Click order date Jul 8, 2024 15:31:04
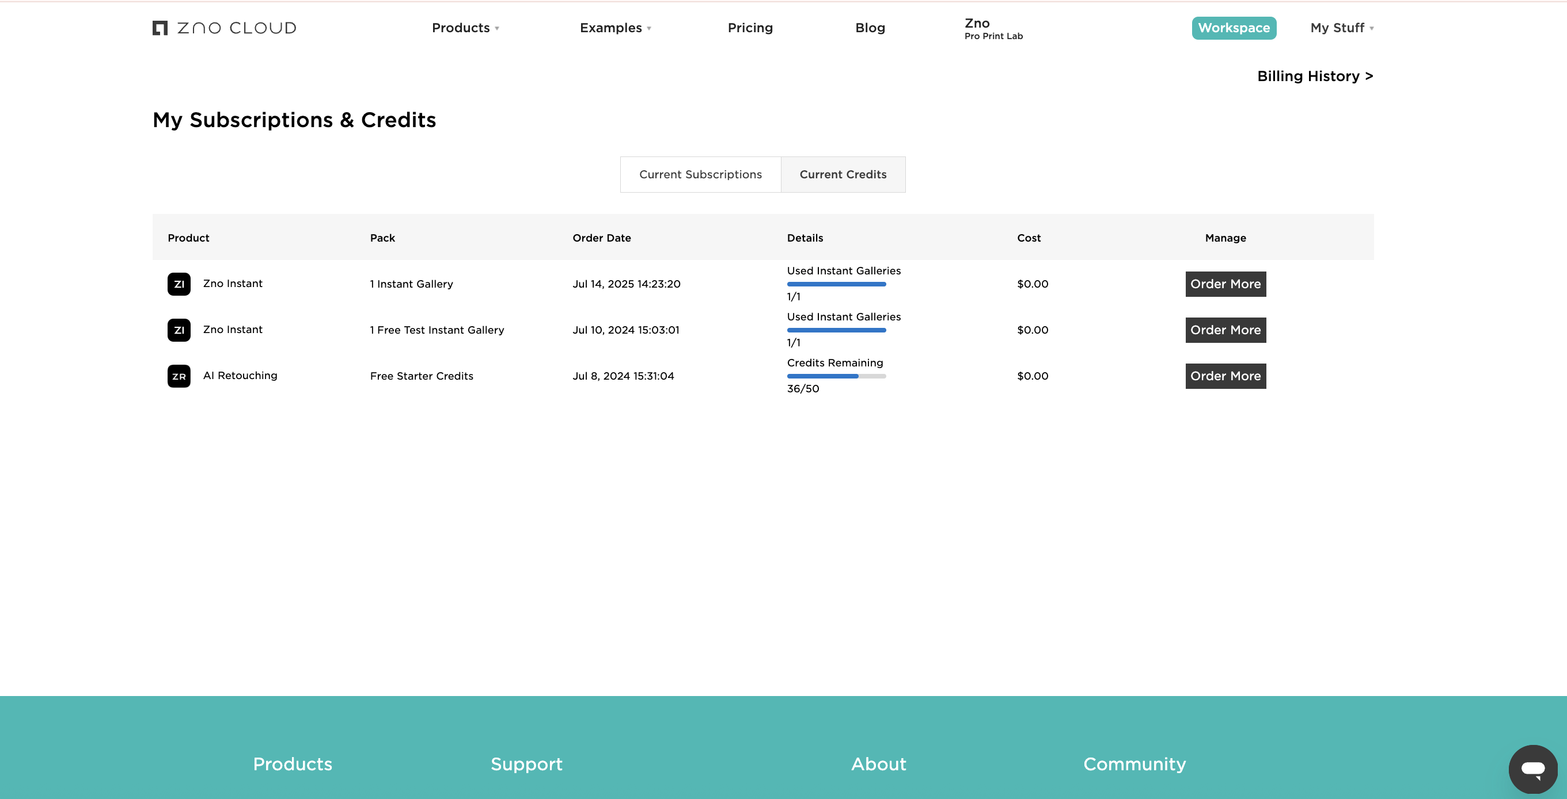1567x799 pixels. pyautogui.click(x=623, y=376)
